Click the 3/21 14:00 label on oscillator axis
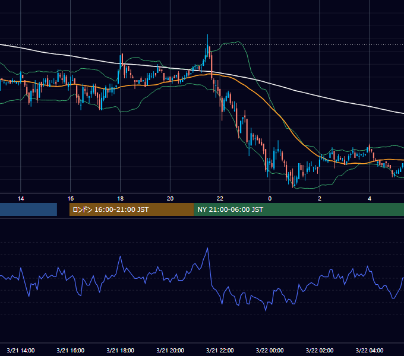The image size is (404, 356). (21, 350)
